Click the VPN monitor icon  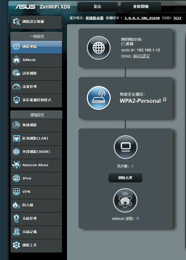(x=16, y=192)
